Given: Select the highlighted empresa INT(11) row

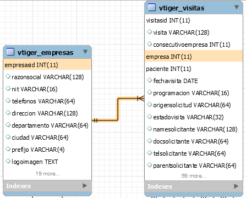Looking at the screenshot, I should [194, 56].
